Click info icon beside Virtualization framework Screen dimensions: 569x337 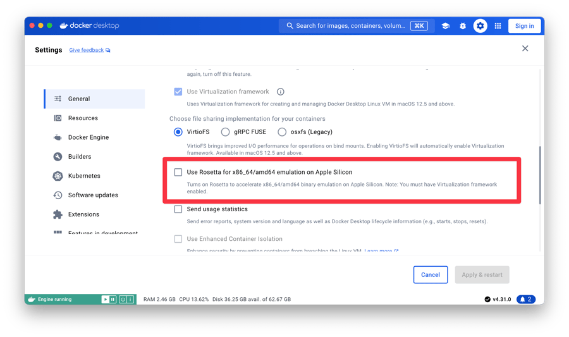(281, 92)
